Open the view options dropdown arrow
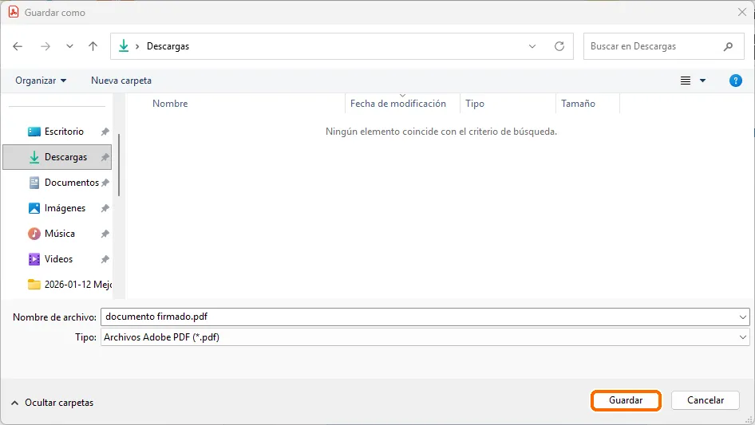 coord(702,81)
